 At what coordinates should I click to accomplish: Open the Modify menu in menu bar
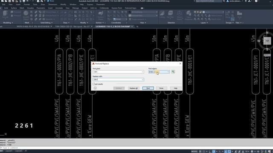click(63, 4)
